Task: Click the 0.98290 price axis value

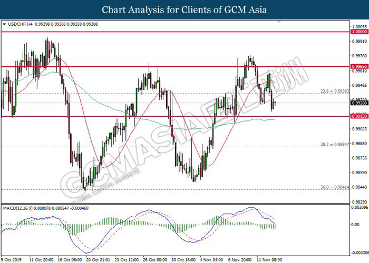Action: tap(359, 202)
